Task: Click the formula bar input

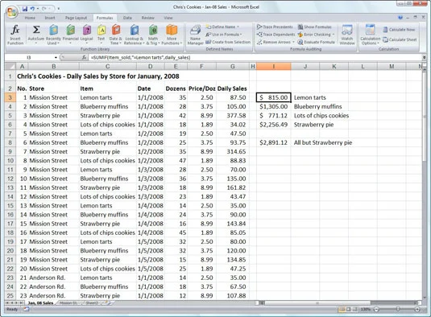Action: [x=255, y=57]
